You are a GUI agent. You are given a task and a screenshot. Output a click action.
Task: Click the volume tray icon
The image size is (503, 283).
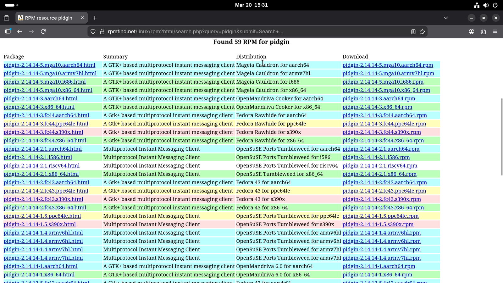[486, 5]
